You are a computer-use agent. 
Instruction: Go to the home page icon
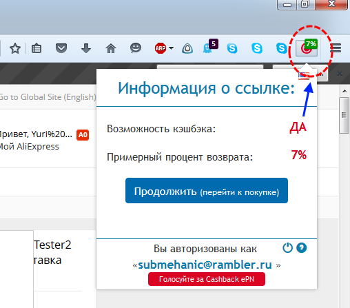click(x=111, y=48)
